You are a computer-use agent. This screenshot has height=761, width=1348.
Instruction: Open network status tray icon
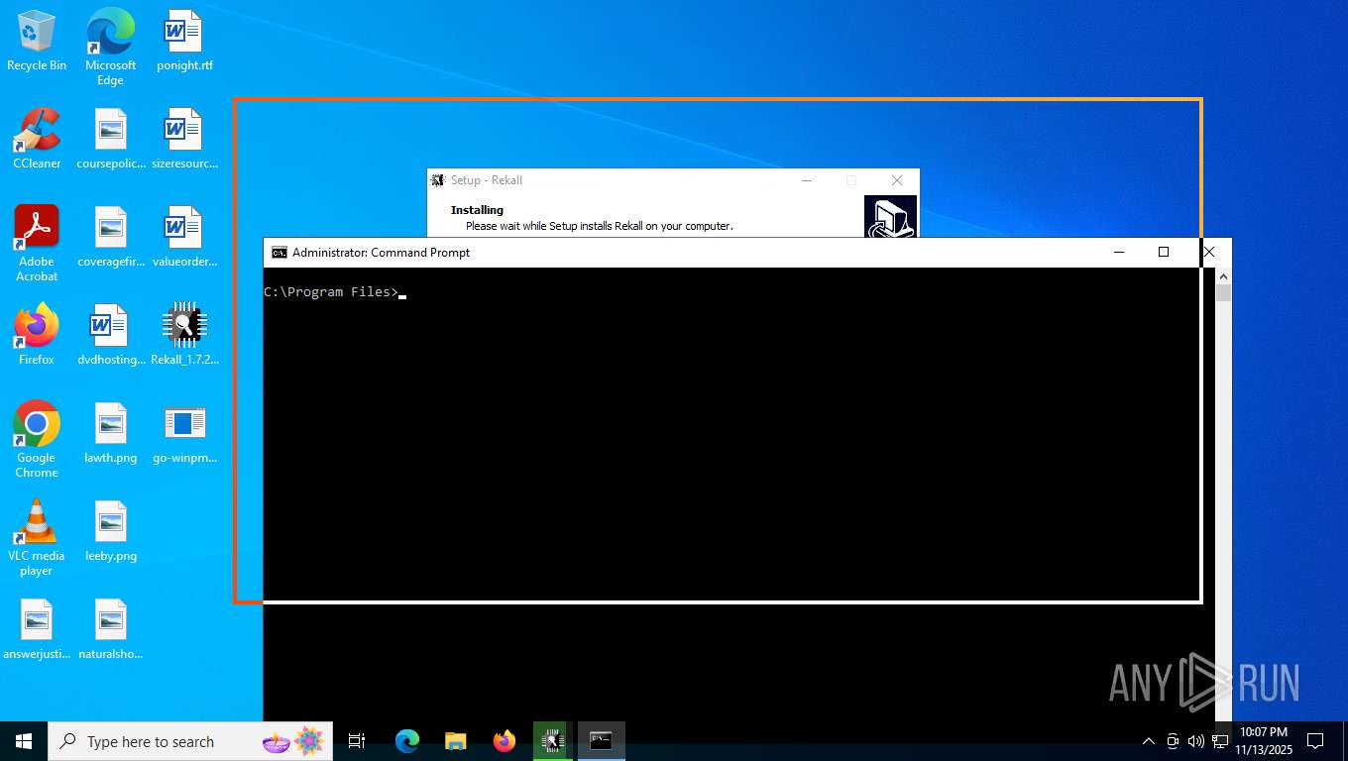[1220, 741]
